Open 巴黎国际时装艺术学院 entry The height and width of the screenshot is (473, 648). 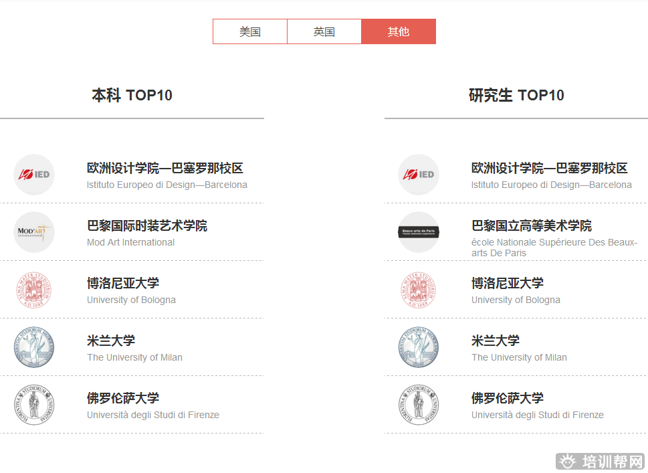click(146, 225)
